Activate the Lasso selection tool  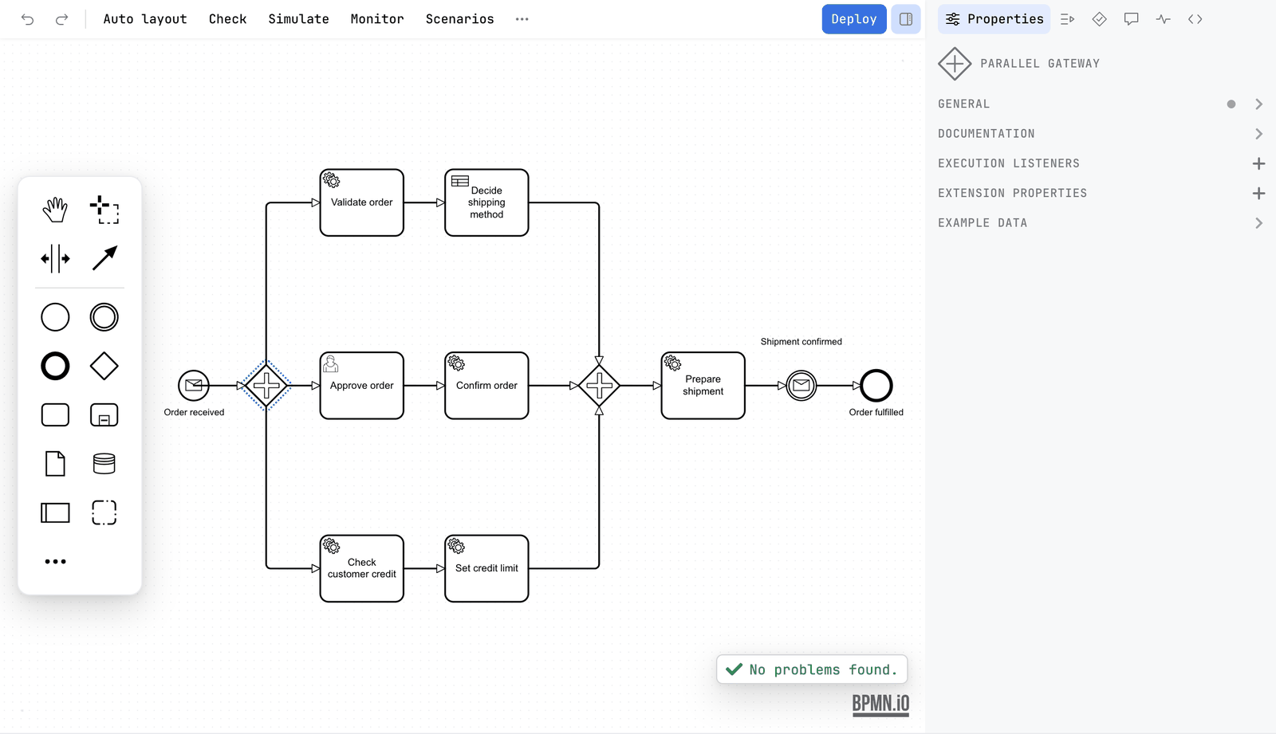[x=104, y=210]
